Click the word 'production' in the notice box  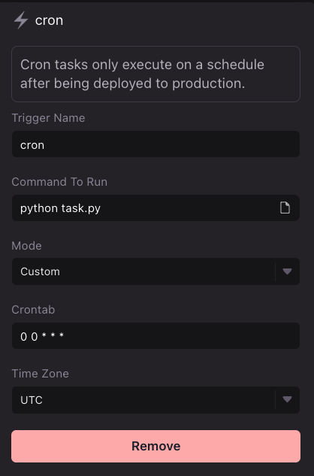[208, 83]
